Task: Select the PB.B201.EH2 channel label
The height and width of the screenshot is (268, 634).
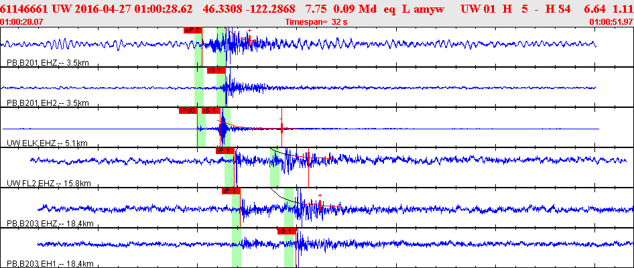Action: tap(48, 103)
